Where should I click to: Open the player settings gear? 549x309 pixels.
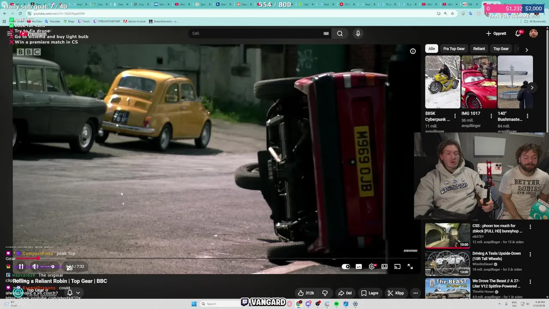point(371,267)
